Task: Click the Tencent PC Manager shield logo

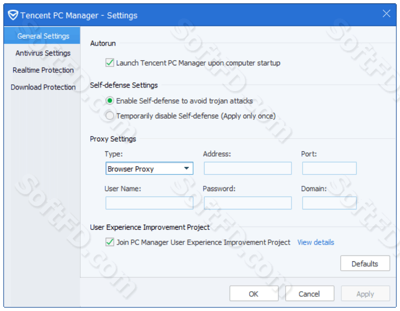Action: point(13,15)
